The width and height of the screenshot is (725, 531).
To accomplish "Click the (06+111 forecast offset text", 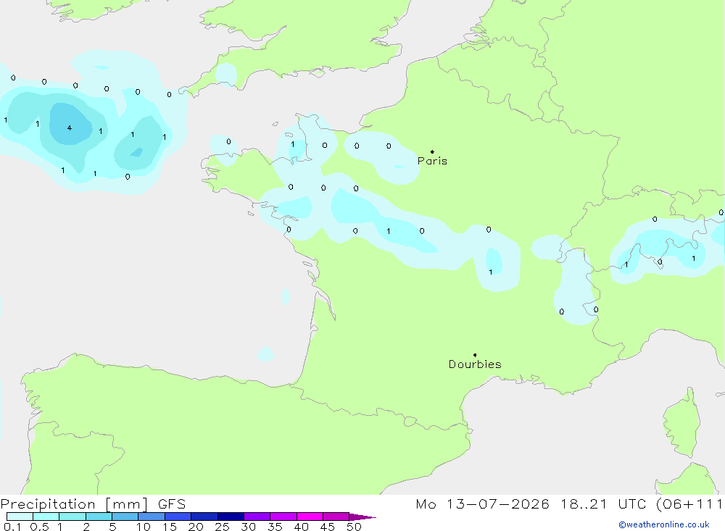I will 690,504.
